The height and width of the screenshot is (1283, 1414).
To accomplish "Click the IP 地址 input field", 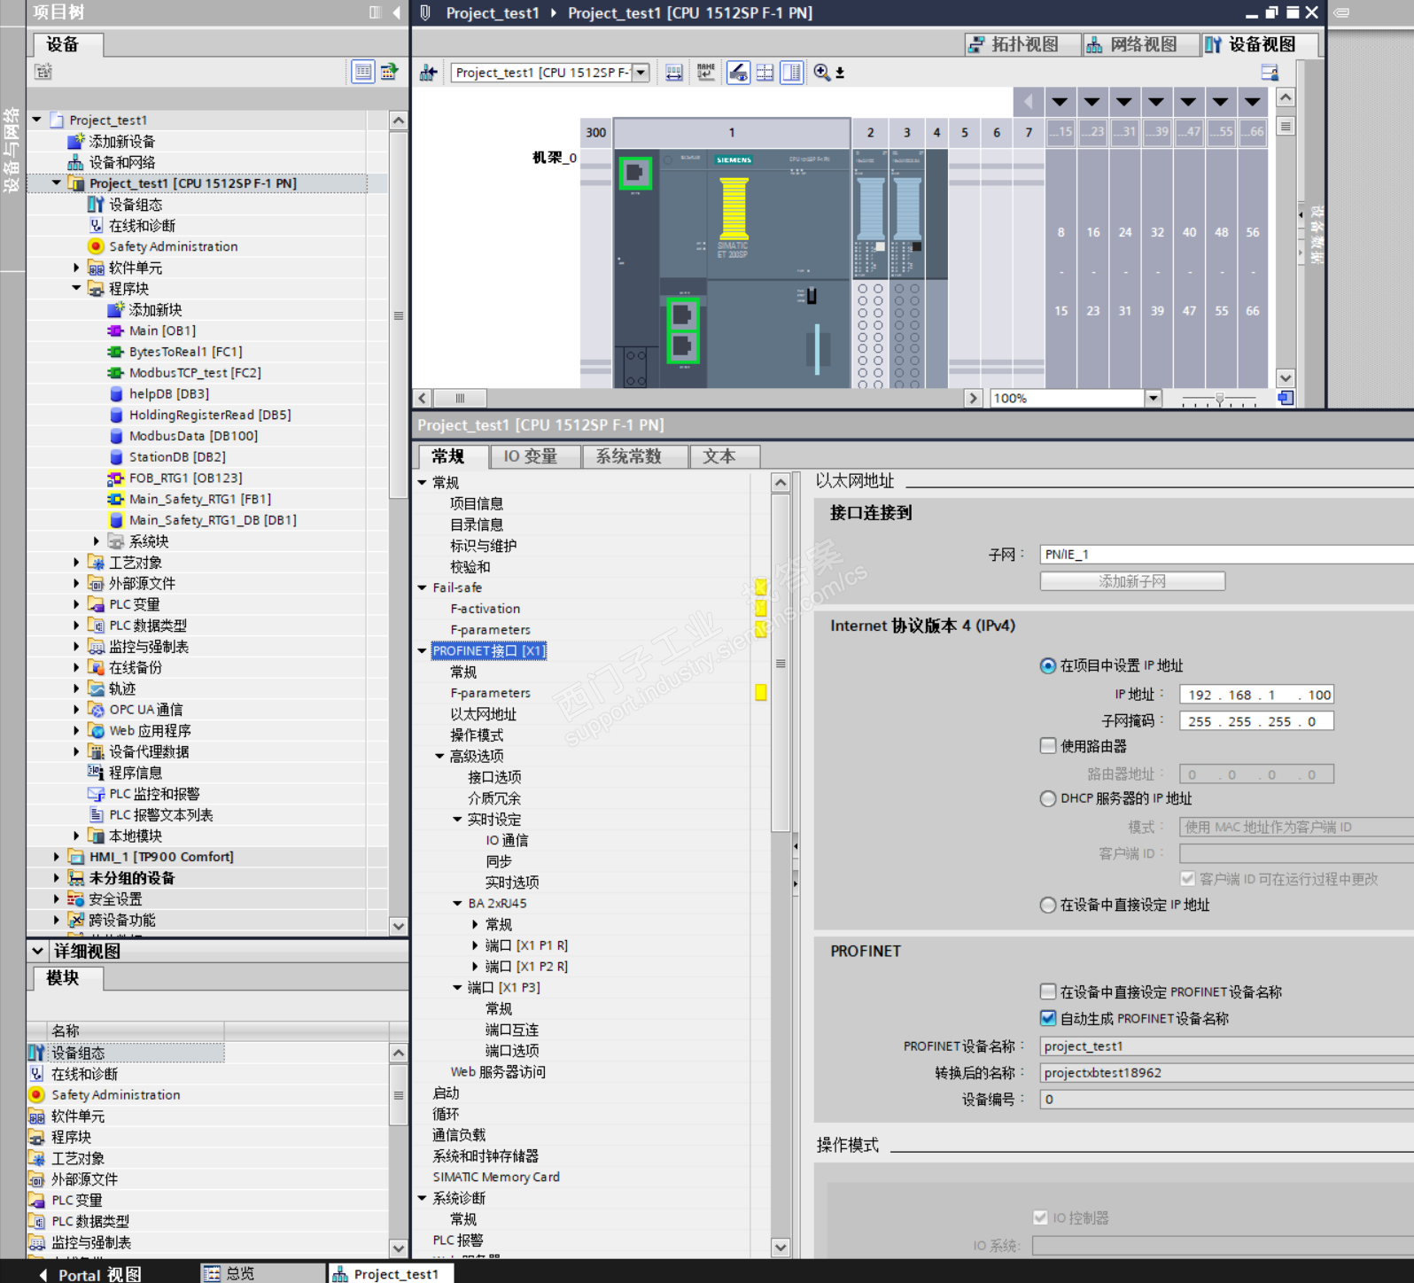I will [1256, 695].
